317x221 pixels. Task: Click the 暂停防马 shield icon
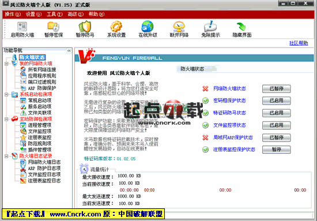pos(85,26)
